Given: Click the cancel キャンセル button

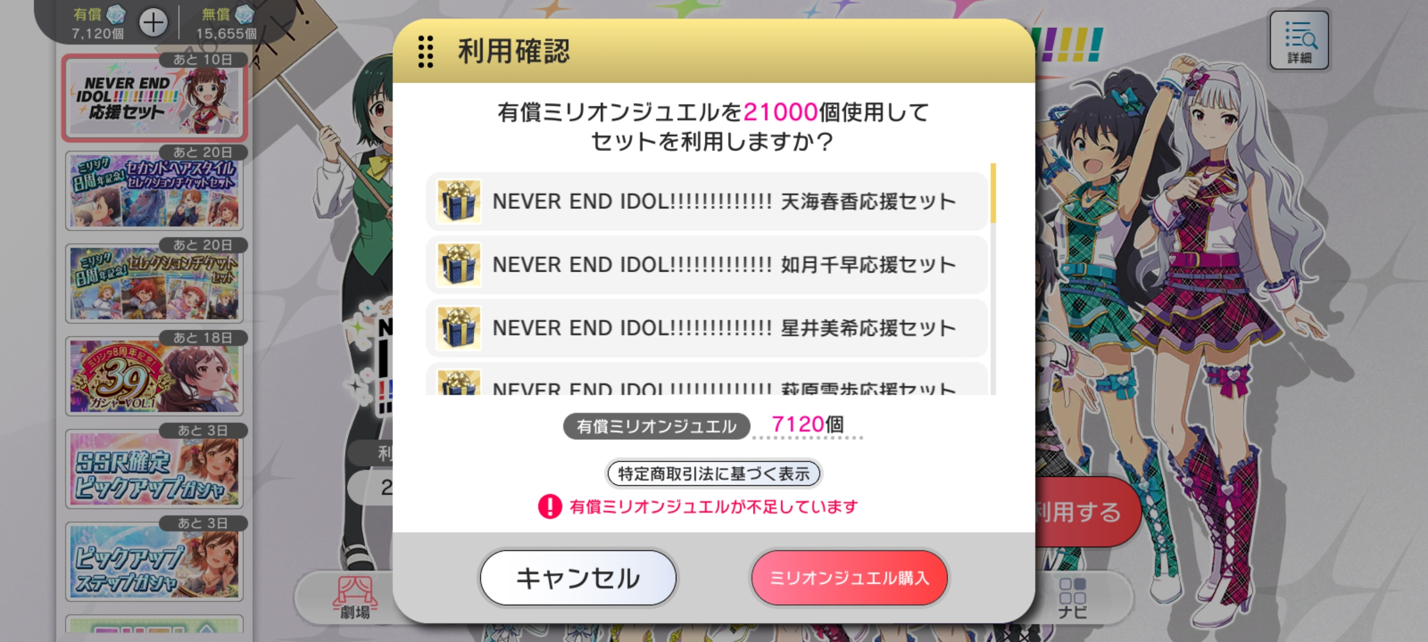Looking at the screenshot, I should pos(578,578).
